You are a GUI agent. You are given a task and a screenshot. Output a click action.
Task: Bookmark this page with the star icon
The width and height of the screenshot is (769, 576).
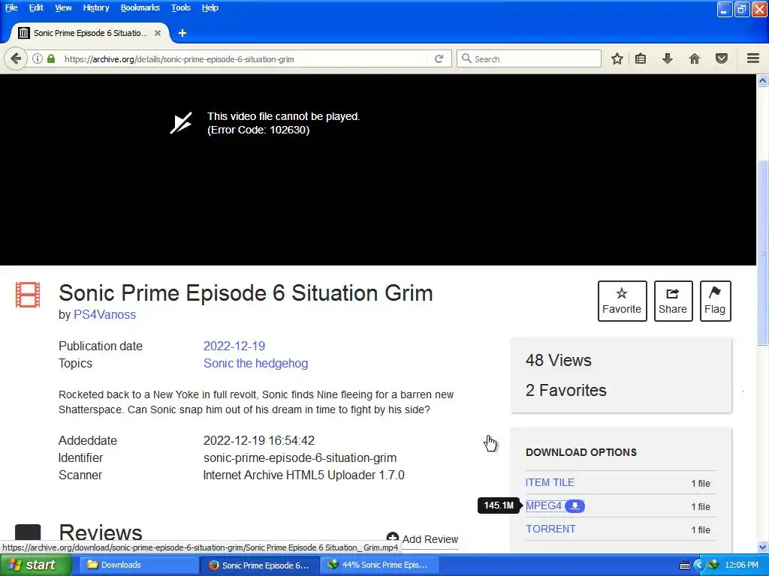[617, 58]
